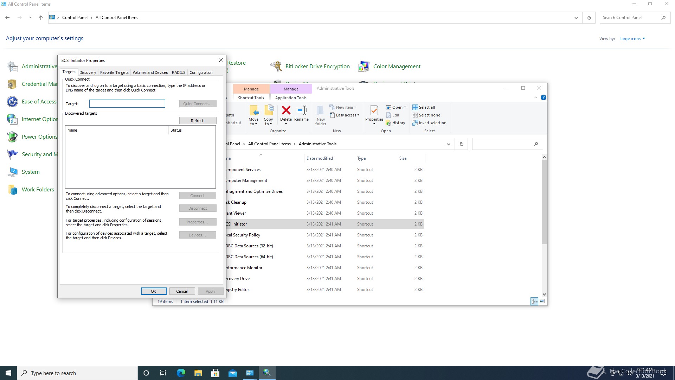Switch to the Discovery tab
The height and width of the screenshot is (380, 675).
point(88,72)
